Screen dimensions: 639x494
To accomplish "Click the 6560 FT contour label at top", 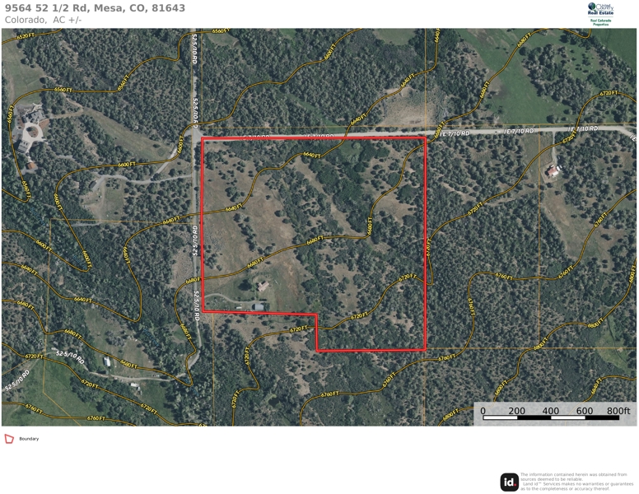I will (x=222, y=31).
